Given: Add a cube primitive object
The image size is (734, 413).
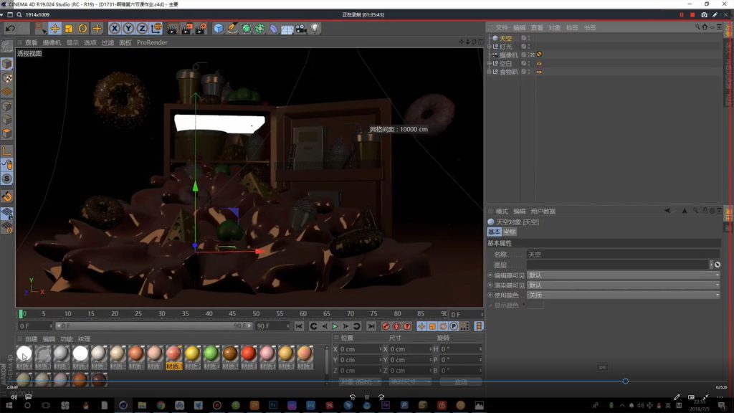Looking at the screenshot, I should [x=219, y=29].
